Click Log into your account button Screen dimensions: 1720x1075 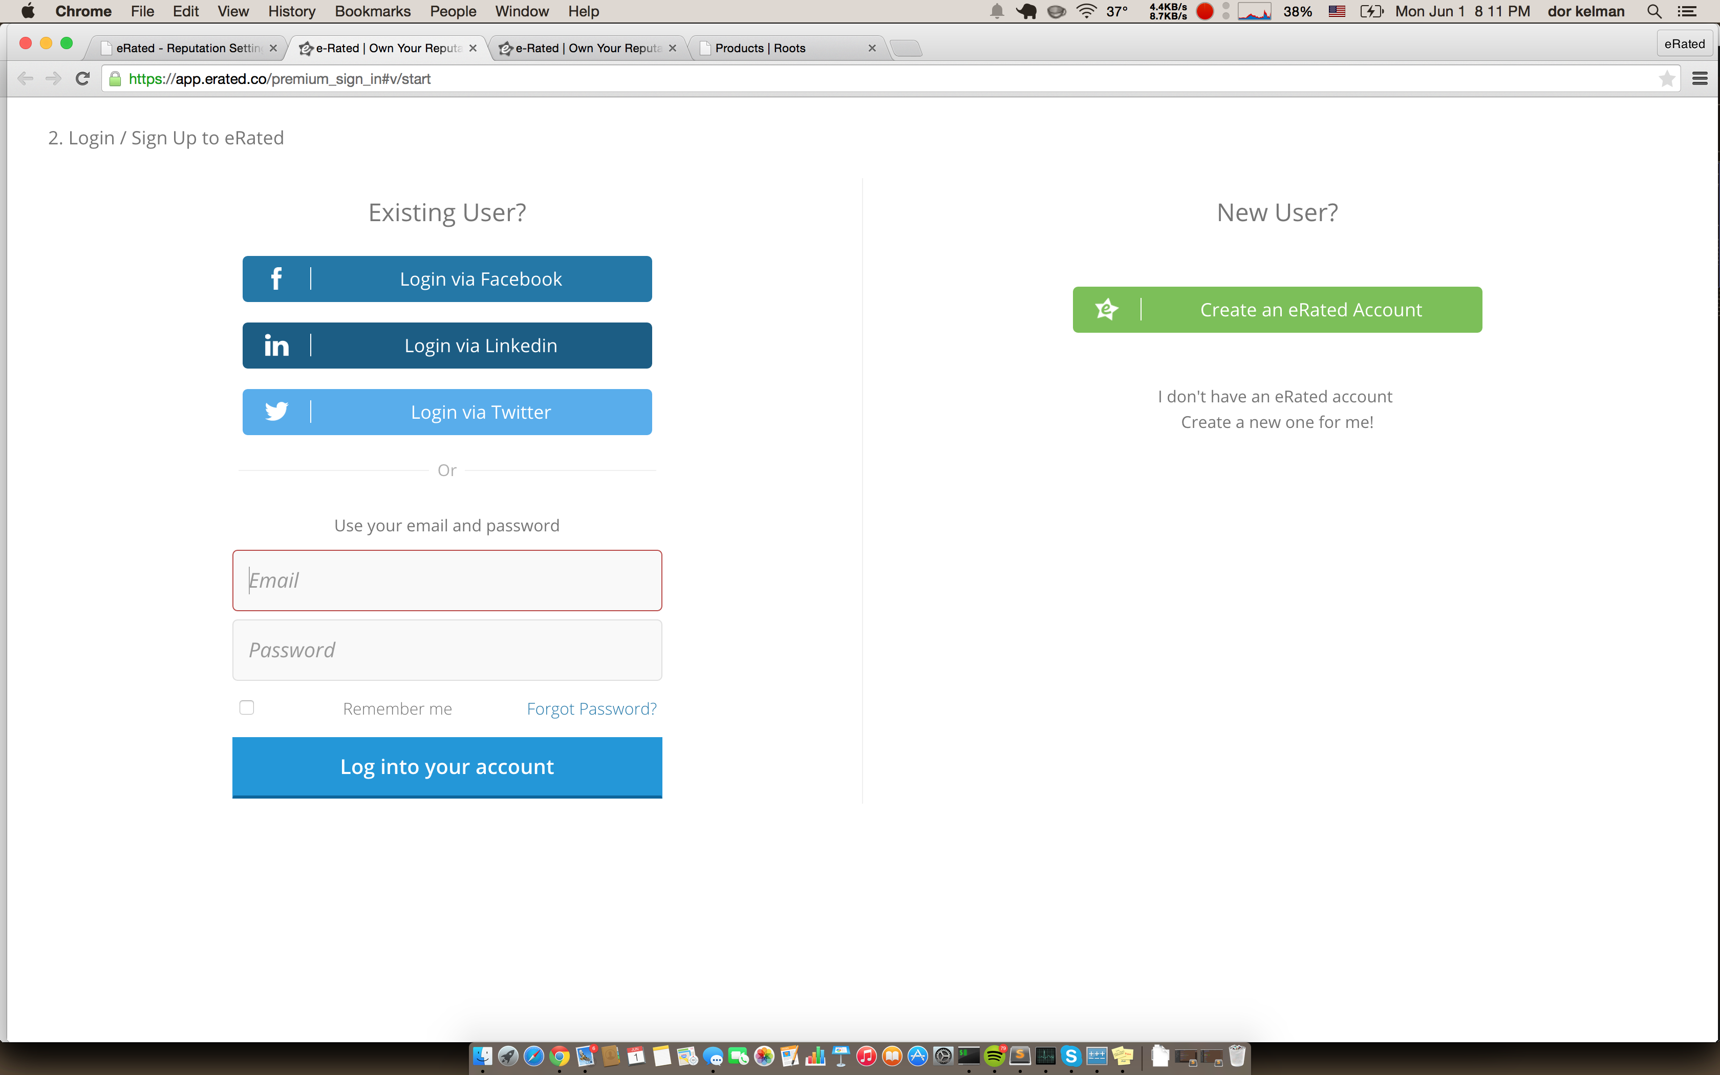pos(447,767)
